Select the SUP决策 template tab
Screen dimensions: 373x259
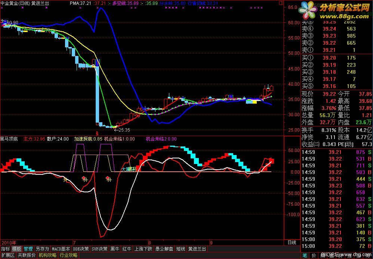pos(100,249)
